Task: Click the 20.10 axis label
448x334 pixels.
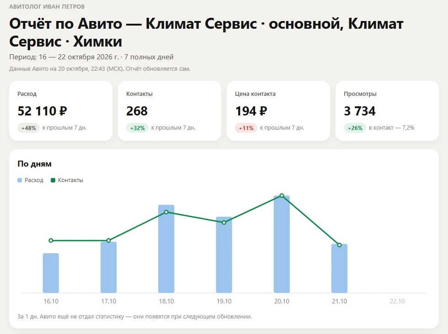Action: pos(282,301)
